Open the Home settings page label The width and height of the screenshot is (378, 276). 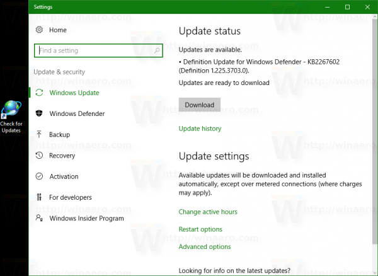coord(58,30)
